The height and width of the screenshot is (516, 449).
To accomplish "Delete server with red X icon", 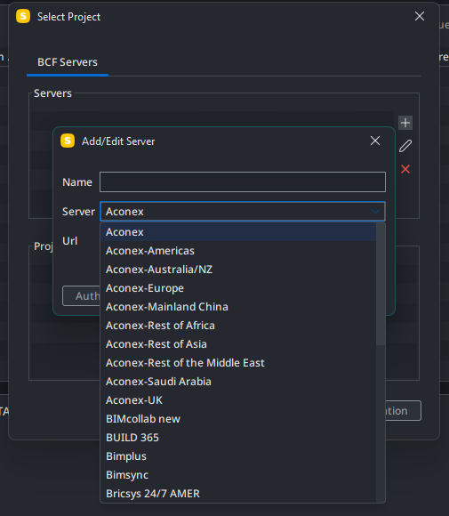I will [x=405, y=169].
